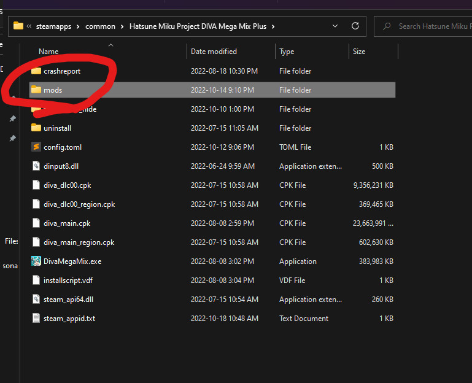Open address bar history dropdown
Screen dimensions: 472x383
tap(335, 26)
